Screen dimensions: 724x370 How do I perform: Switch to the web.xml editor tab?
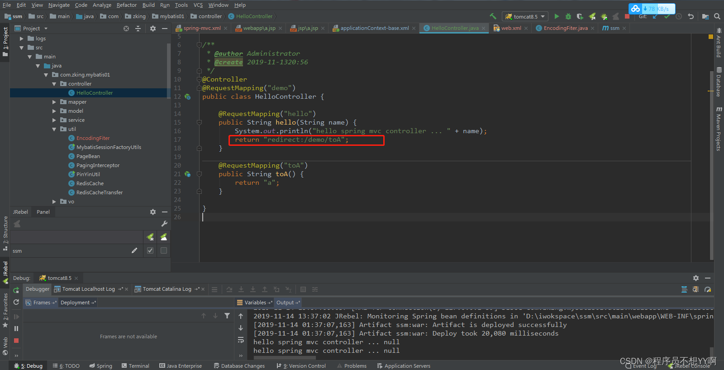511,28
